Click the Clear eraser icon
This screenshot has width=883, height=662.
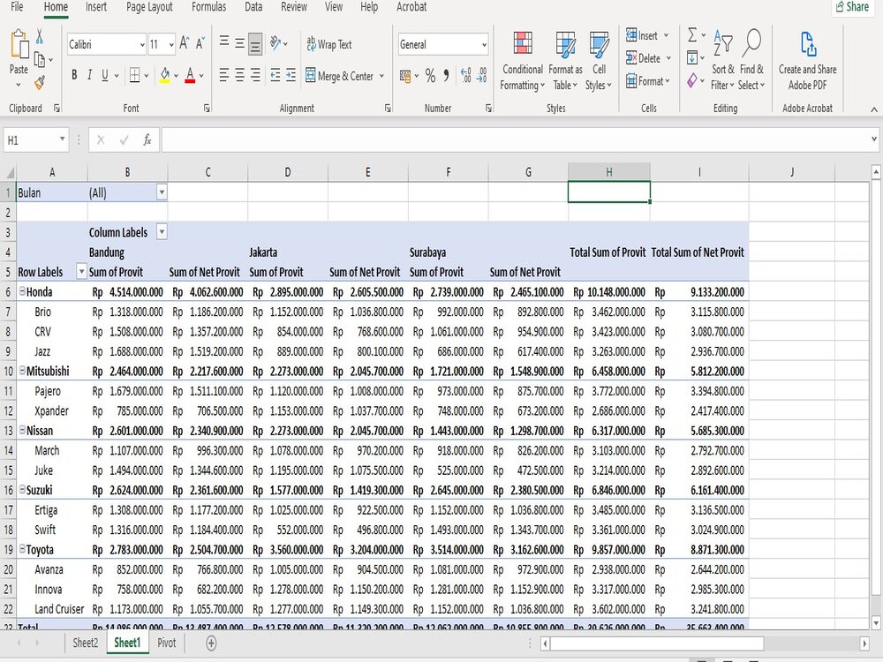click(692, 80)
